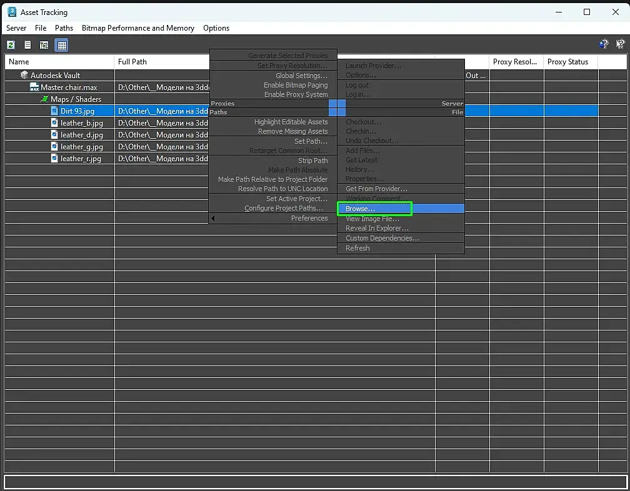Choose Highlight Editable Assets menu entry
The image size is (630, 491).
click(x=272, y=122)
